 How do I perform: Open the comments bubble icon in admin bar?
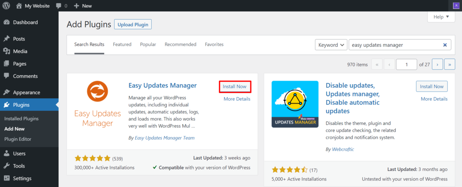[x=59, y=6]
